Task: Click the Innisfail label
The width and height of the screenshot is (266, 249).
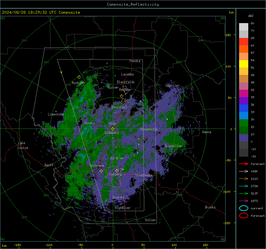Action: (119, 107)
